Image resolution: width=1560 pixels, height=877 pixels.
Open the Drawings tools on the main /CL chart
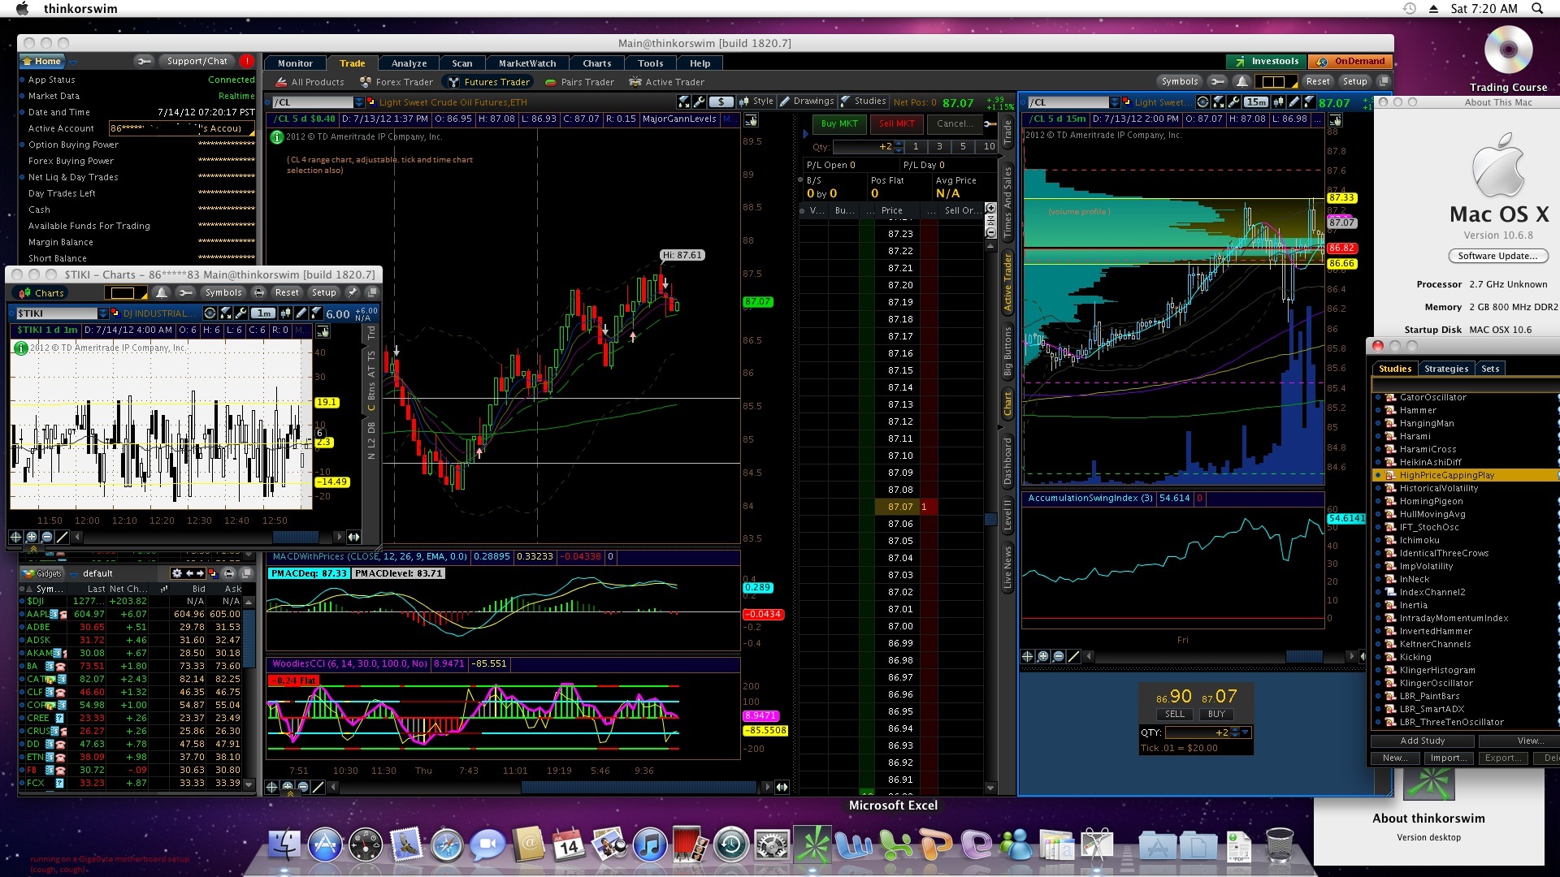coord(807,102)
